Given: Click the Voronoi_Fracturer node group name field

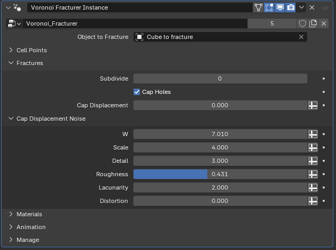Looking at the screenshot, I should tap(134, 24).
